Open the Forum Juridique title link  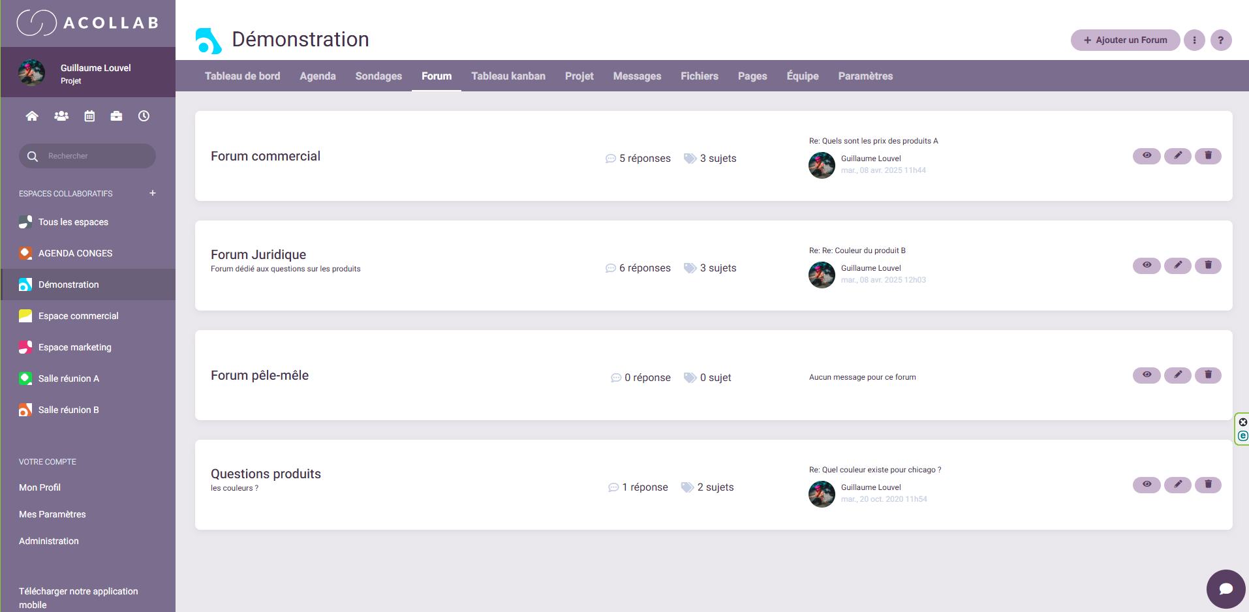point(258,254)
